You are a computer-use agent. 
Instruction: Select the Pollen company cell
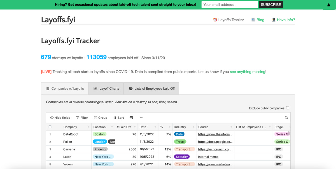pyautogui.click(x=67, y=142)
